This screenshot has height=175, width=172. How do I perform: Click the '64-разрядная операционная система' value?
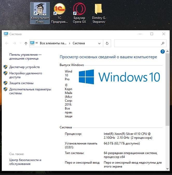(130, 155)
